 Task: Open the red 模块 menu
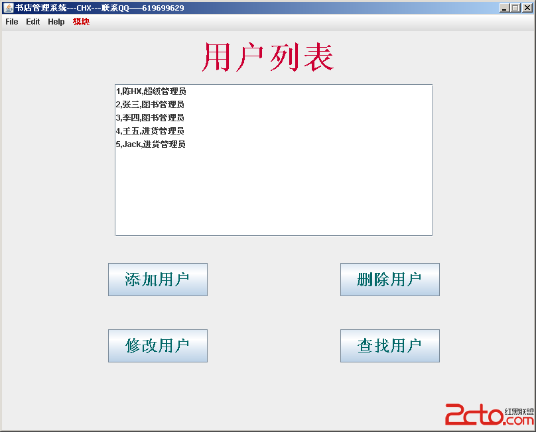81,22
